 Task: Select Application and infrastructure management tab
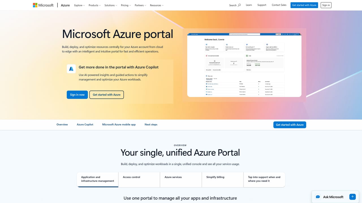pyautogui.click(x=98, y=179)
